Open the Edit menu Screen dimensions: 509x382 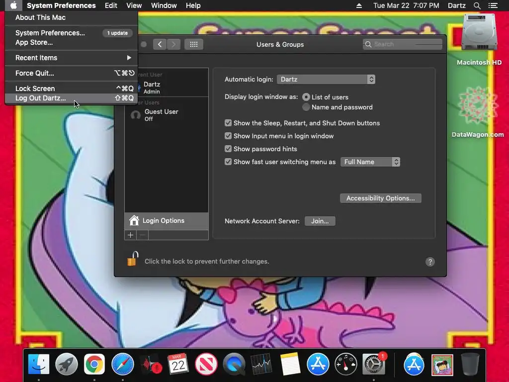tap(111, 5)
